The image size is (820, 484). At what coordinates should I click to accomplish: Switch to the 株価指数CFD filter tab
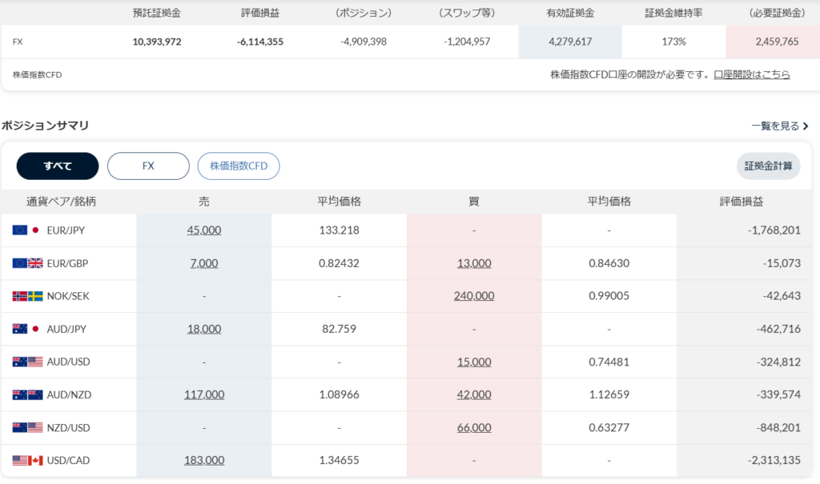point(239,166)
